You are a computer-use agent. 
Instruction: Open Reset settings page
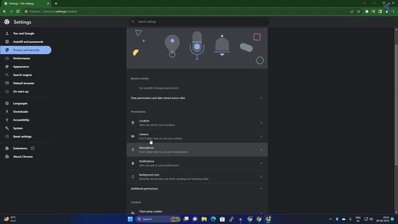[22, 136]
